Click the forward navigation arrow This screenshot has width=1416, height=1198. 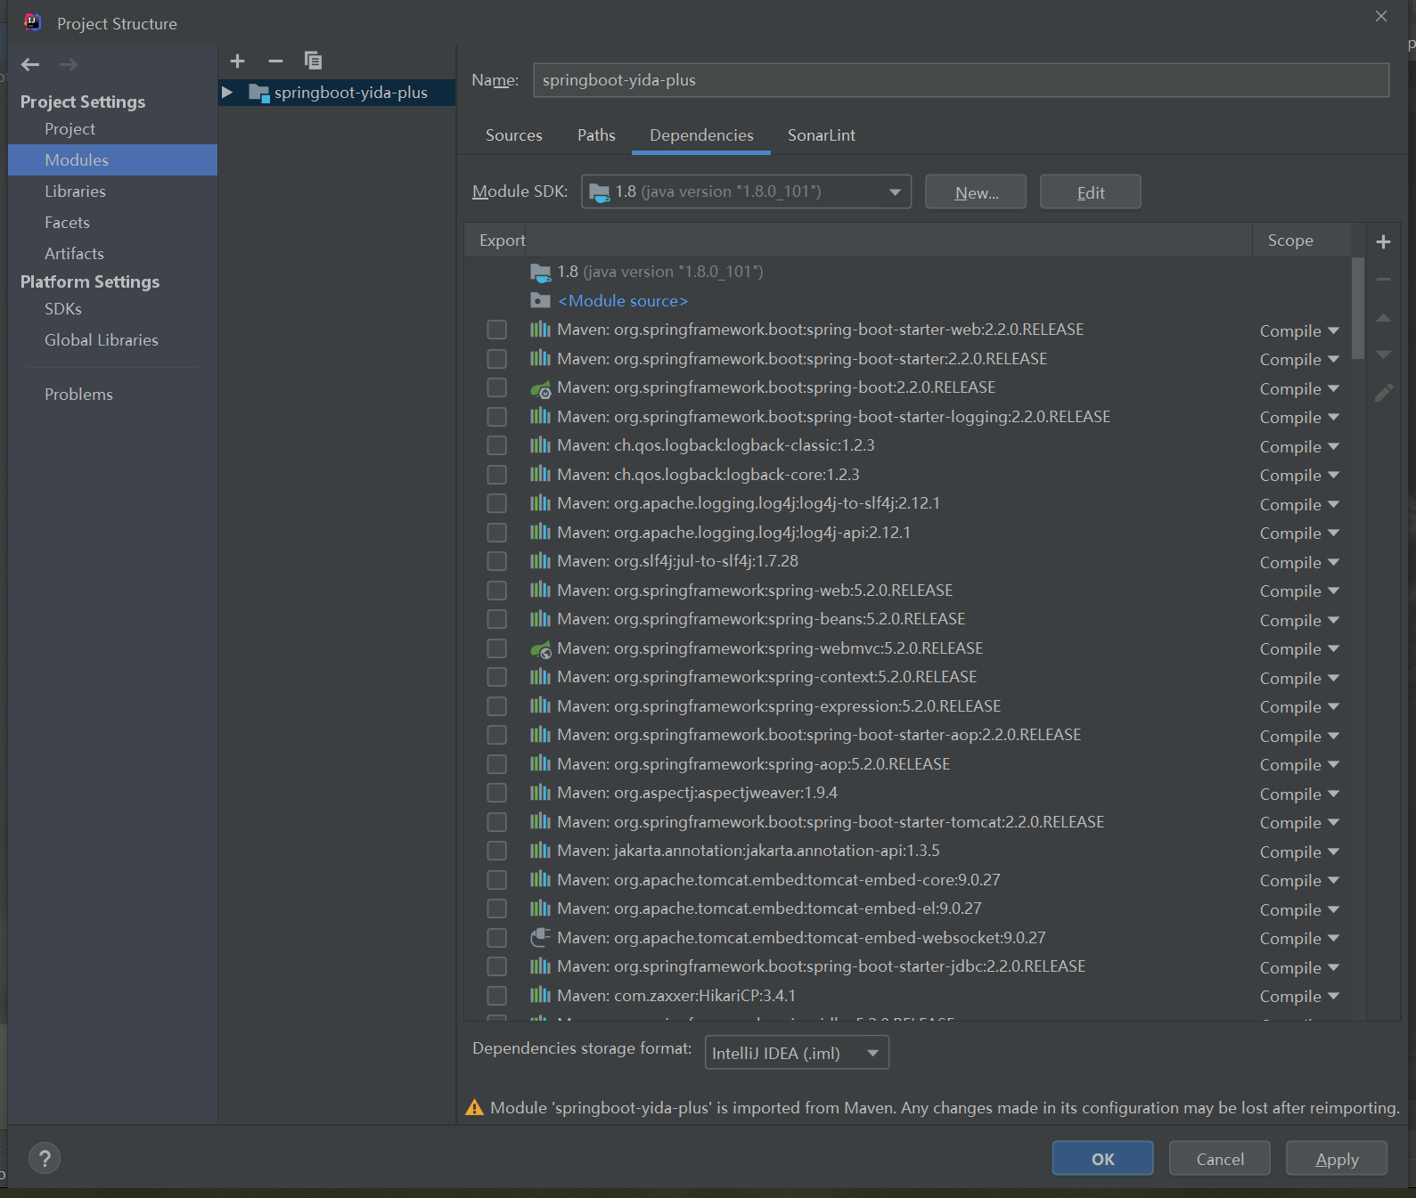coord(69,64)
